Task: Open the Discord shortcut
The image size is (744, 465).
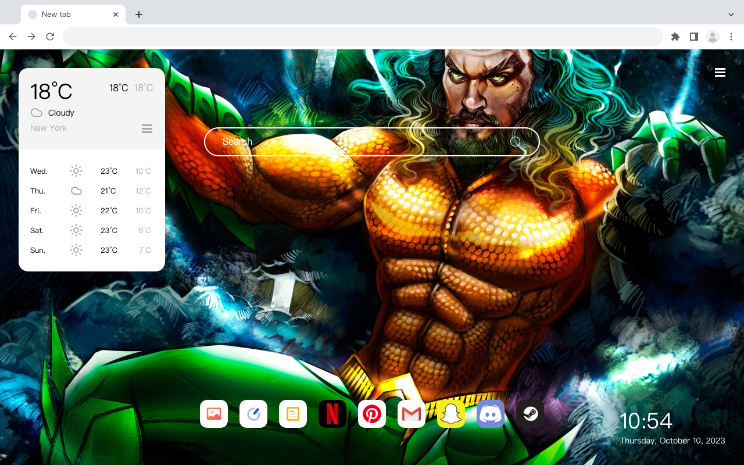Action: click(x=491, y=414)
